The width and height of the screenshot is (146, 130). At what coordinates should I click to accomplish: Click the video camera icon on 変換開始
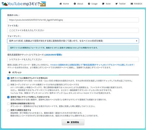(68, 122)
